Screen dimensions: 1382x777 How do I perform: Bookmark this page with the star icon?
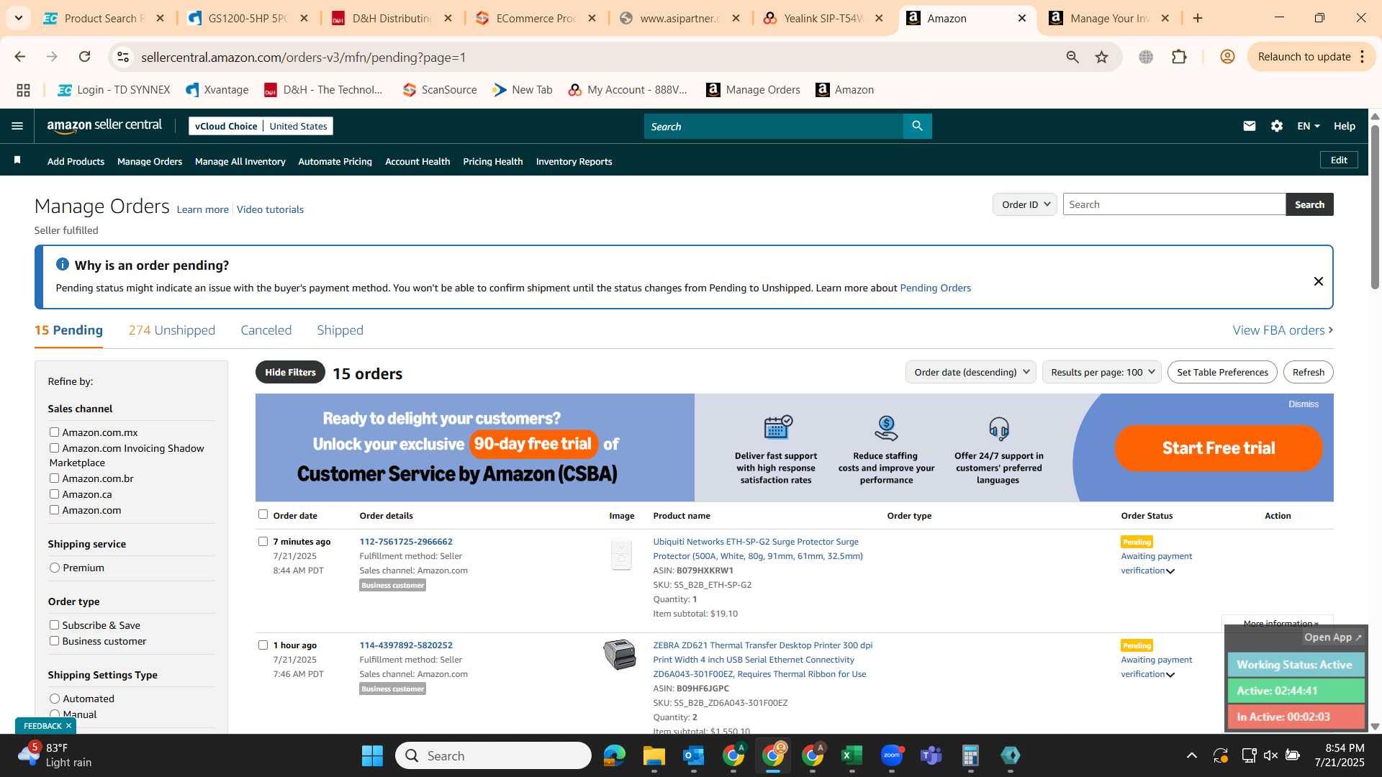point(1101,57)
